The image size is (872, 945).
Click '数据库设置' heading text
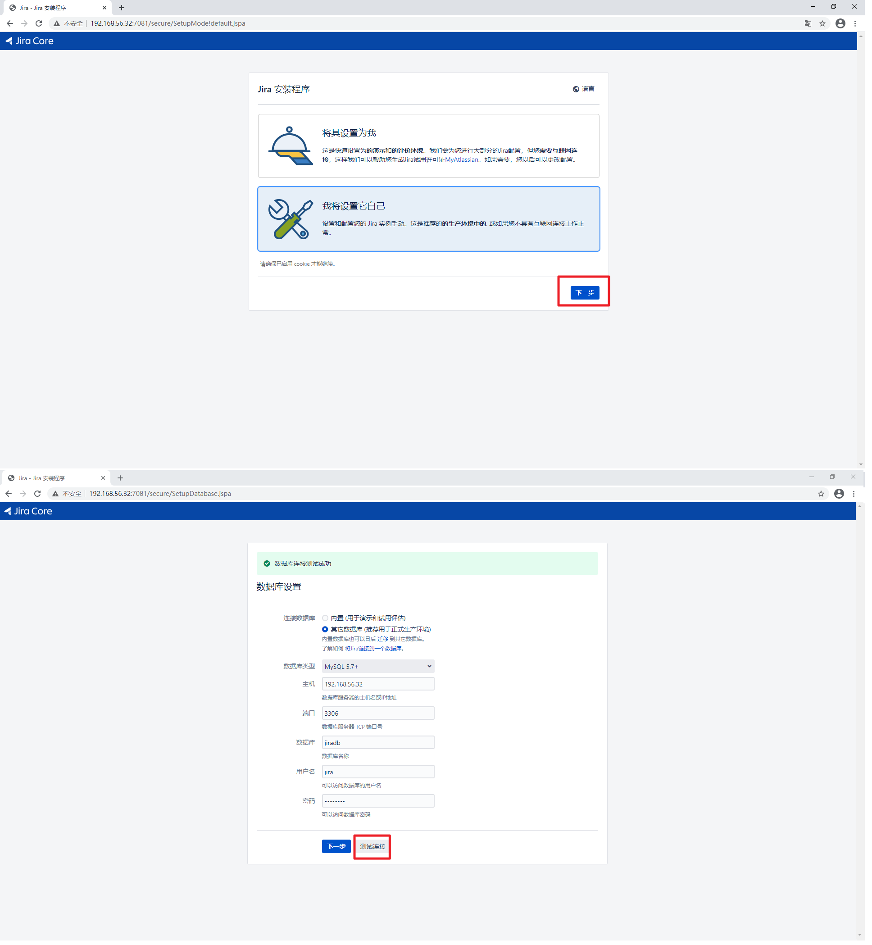[281, 591]
